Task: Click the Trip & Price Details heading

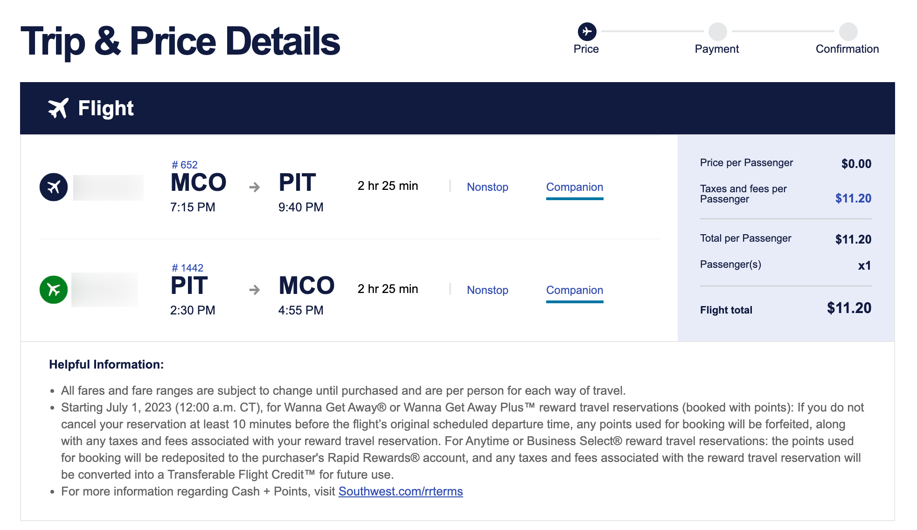Action: [x=181, y=41]
